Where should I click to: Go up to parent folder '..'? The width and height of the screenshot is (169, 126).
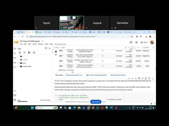[x=22, y=56]
